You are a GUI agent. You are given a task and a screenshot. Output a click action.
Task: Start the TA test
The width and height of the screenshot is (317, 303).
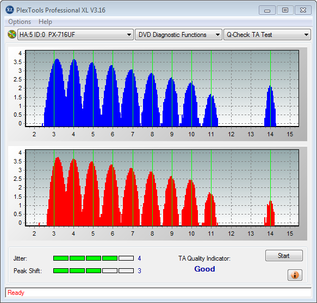(284, 256)
